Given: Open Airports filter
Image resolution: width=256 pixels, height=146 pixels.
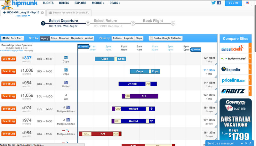Looking at the screenshot, I should tap(129, 38).
